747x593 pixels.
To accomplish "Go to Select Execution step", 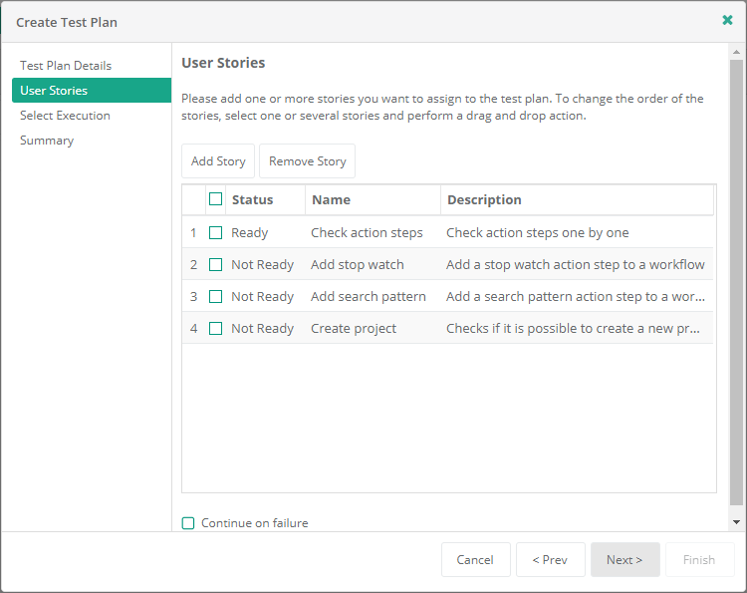I will coord(65,116).
